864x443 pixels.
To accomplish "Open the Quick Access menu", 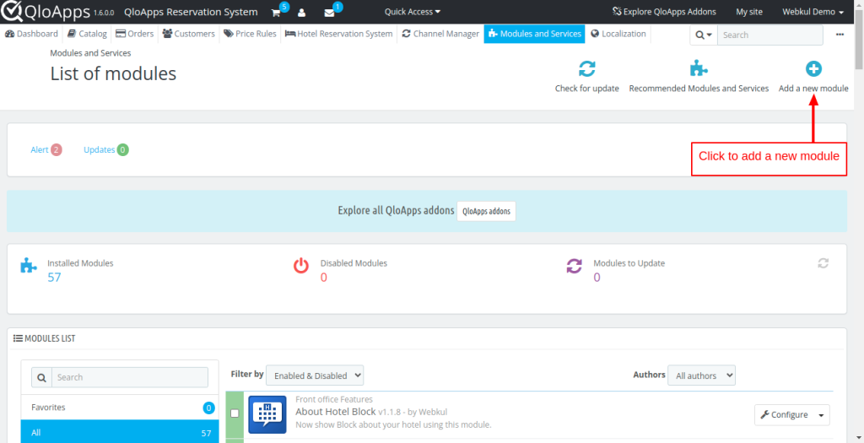I will point(412,12).
